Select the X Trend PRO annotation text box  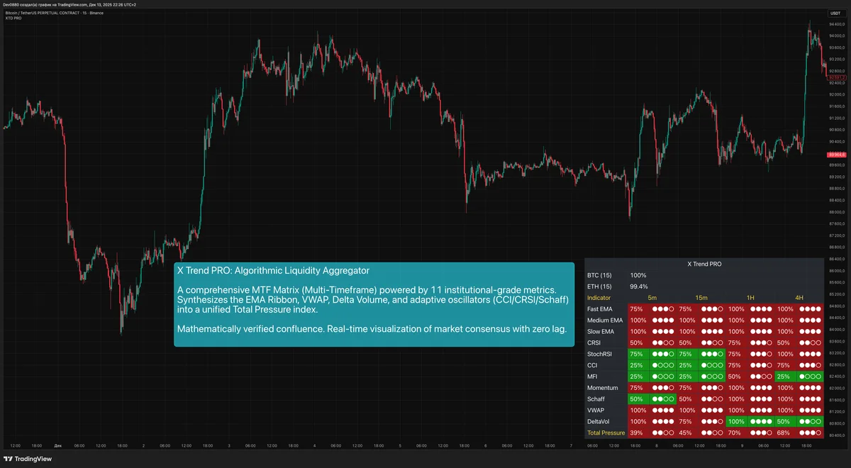pyautogui.click(x=374, y=305)
